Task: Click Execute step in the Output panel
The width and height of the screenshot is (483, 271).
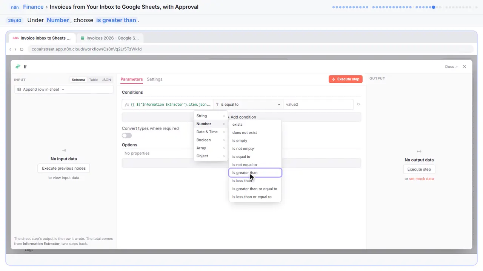Action: [x=419, y=169]
